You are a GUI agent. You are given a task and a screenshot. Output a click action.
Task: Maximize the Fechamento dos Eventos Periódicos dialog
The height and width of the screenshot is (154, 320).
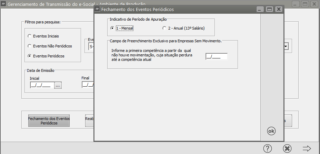pyautogui.click(x=270, y=9)
